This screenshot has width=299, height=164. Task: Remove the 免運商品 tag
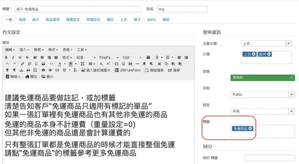point(250,128)
